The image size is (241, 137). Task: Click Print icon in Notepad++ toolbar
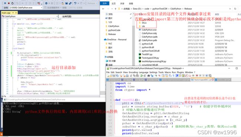pos(127,76)
